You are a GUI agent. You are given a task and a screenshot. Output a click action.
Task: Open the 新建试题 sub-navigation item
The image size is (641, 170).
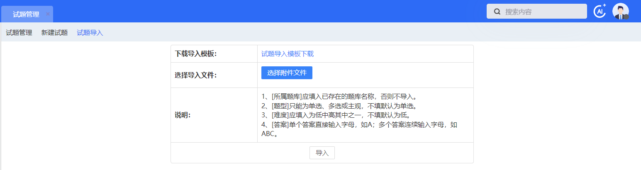pyautogui.click(x=54, y=33)
